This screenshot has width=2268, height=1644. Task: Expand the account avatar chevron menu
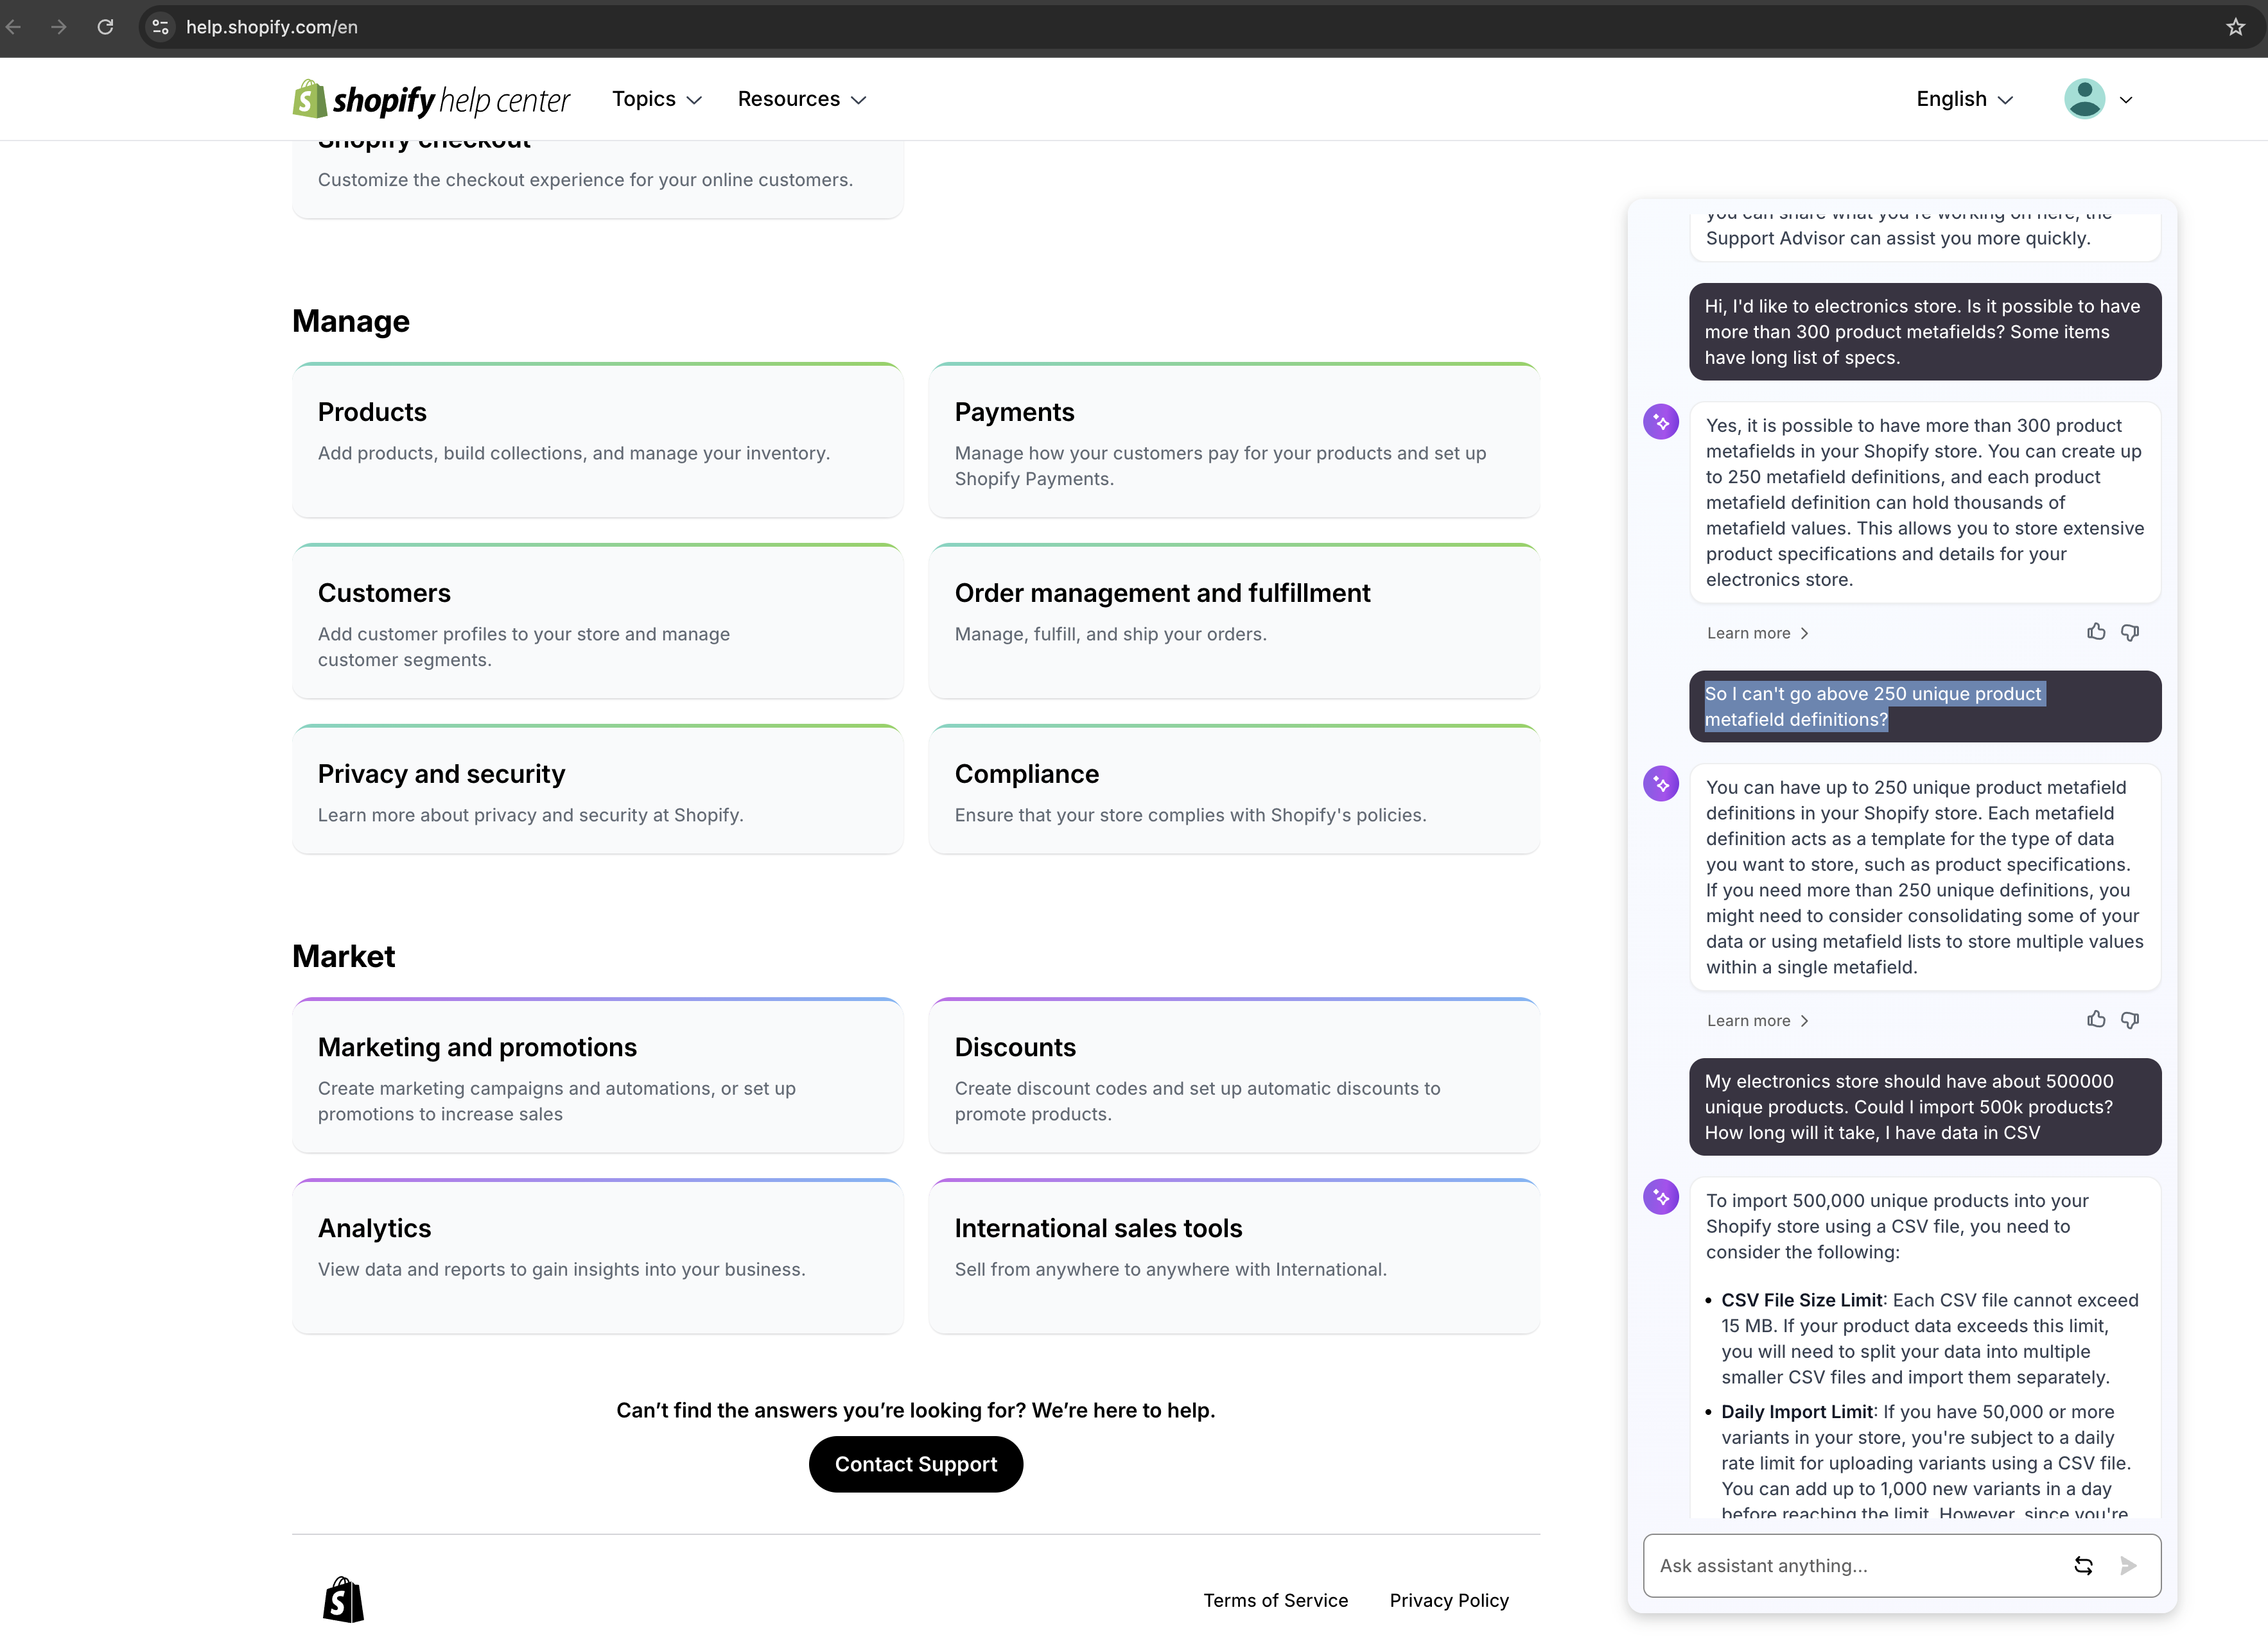[x=2125, y=99]
